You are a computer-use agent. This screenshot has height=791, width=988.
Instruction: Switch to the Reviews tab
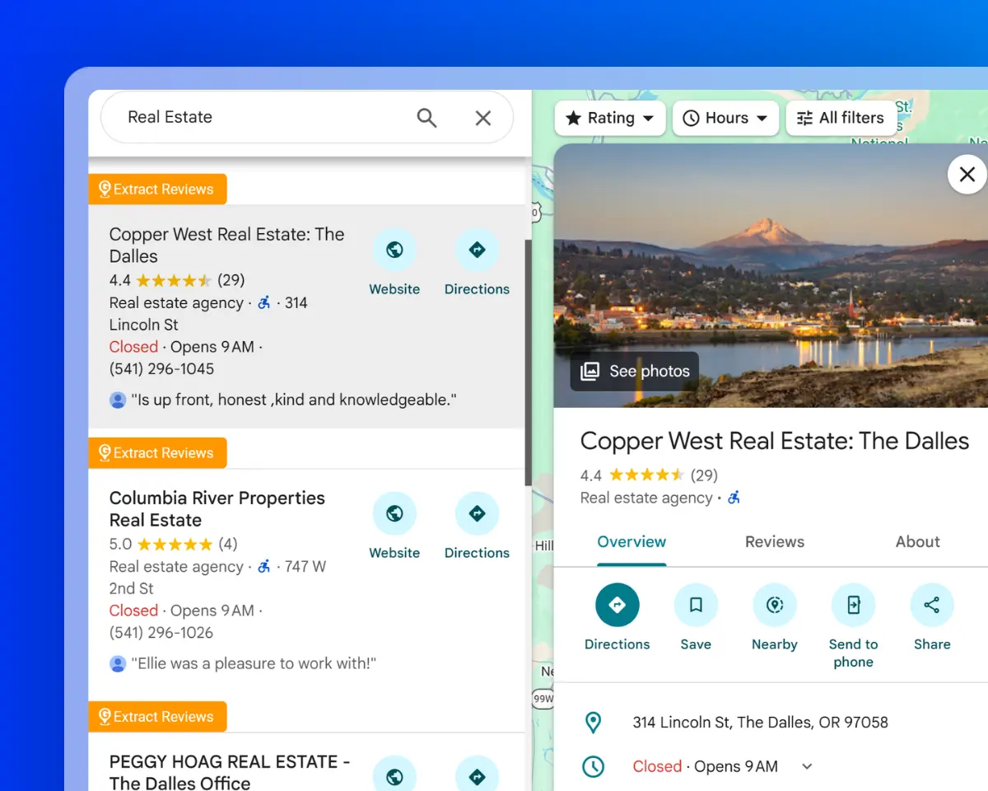point(774,541)
